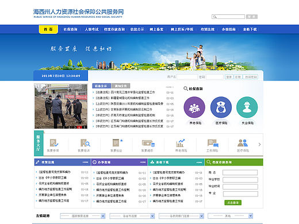Open the blue 医疗保险 medical insurance nurse icon
The width and height of the screenshot is (299, 224).
coord(221,107)
